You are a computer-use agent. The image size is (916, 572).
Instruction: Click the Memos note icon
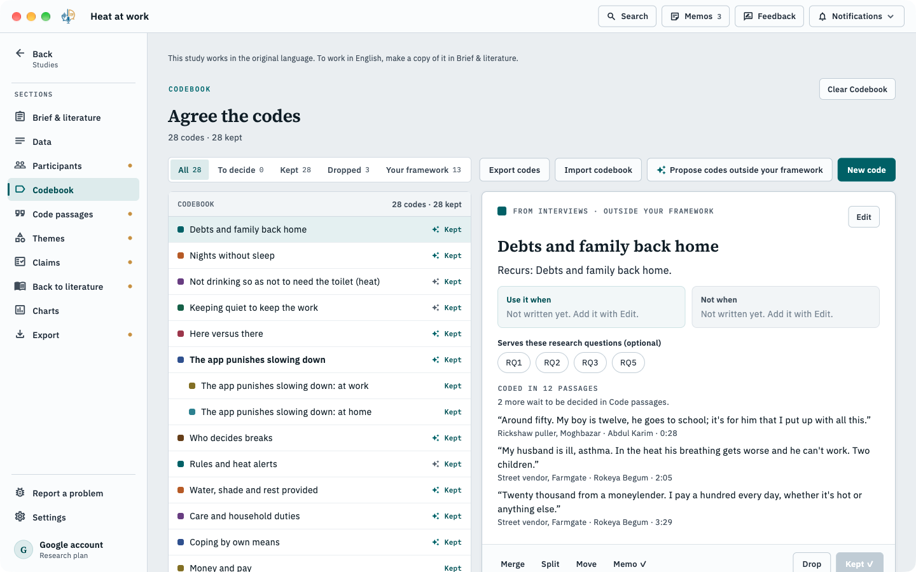[x=675, y=17]
